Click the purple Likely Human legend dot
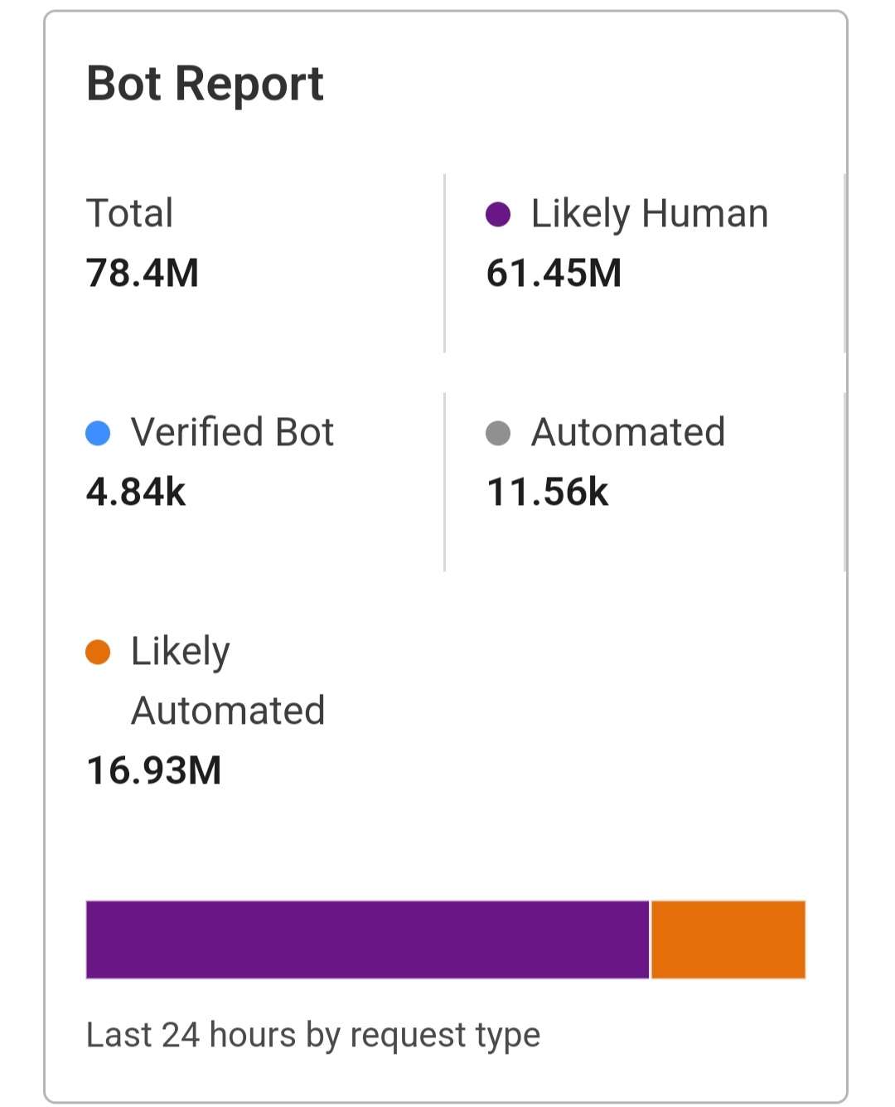The height and width of the screenshot is (1107, 895). coord(497,214)
